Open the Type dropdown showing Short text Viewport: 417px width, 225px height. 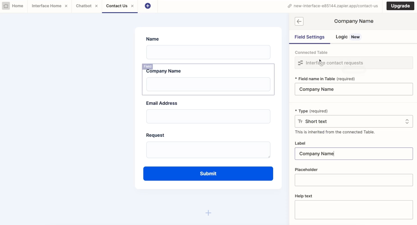point(354,121)
